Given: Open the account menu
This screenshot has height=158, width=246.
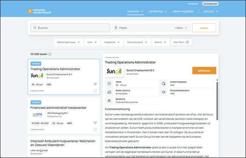Looking at the screenshot, I should (x=211, y=11).
